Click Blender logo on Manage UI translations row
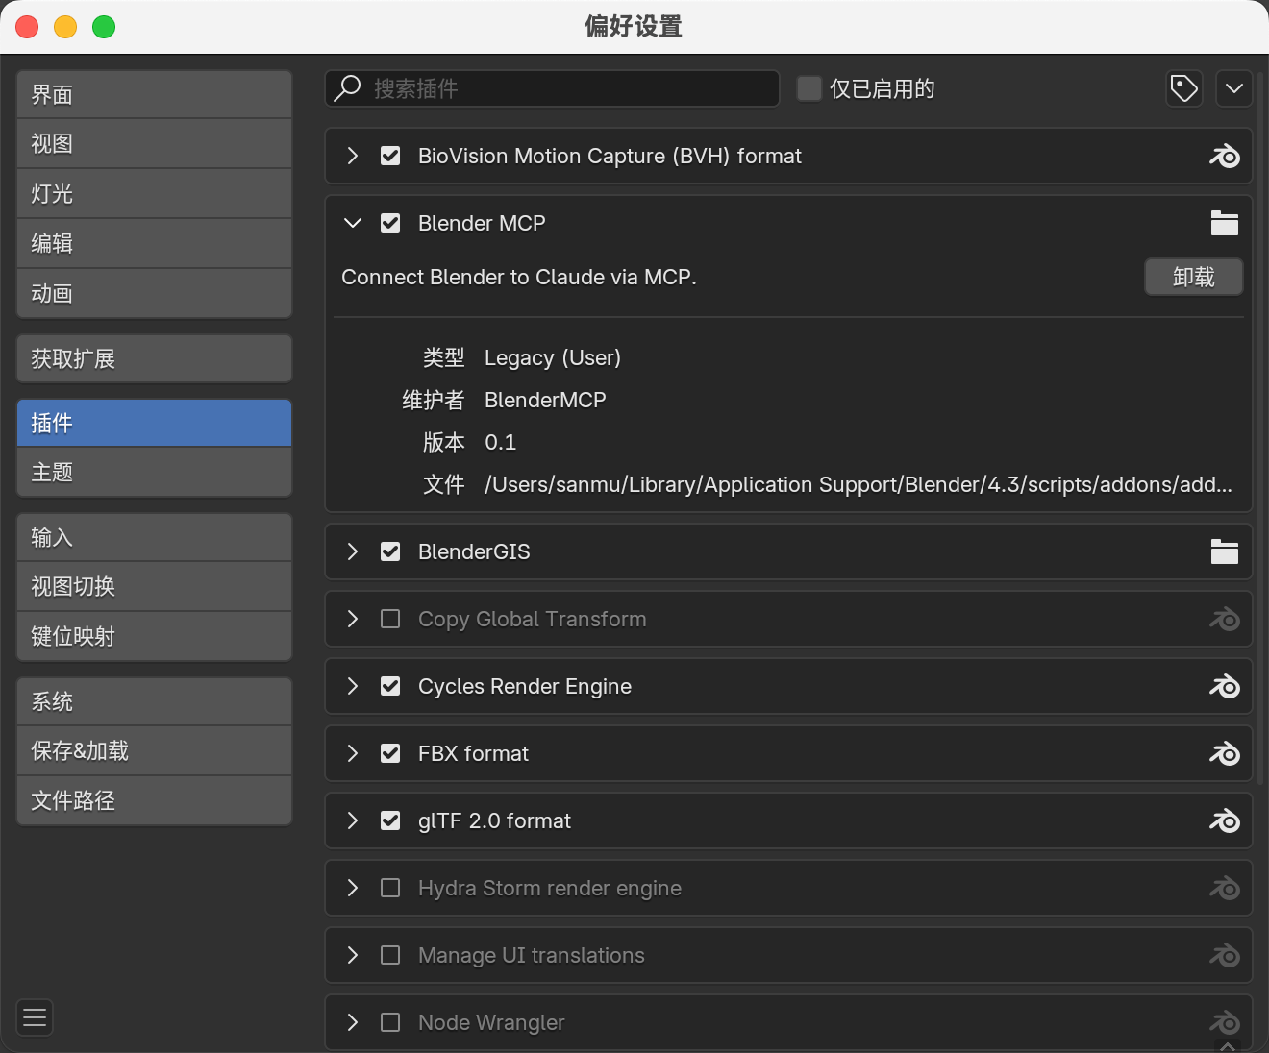This screenshot has width=1269, height=1053. pyautogui.click(x=1225, y=955)
